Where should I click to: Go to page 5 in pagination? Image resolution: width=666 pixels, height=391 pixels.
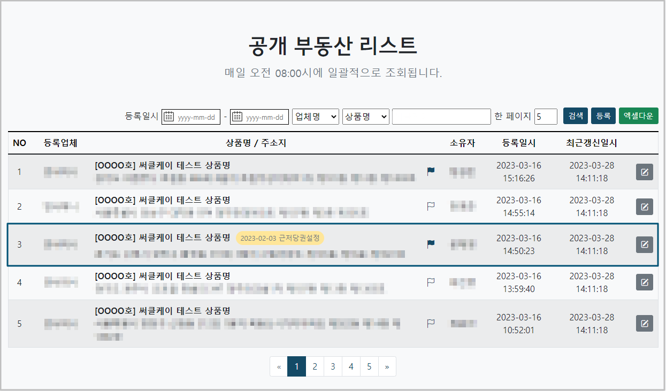[369, 366]
